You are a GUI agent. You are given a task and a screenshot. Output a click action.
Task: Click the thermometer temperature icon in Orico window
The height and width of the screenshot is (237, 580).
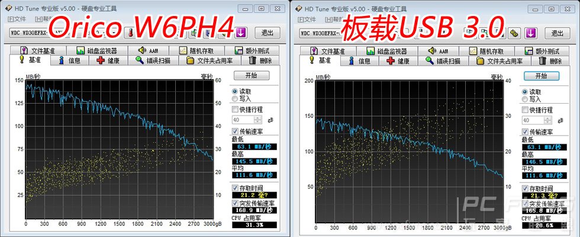click(131, 33)
